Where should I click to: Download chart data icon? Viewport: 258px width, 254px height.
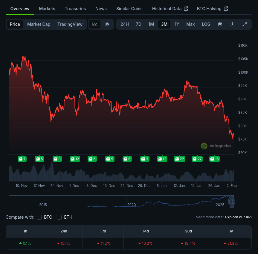(x=232, y=24)
